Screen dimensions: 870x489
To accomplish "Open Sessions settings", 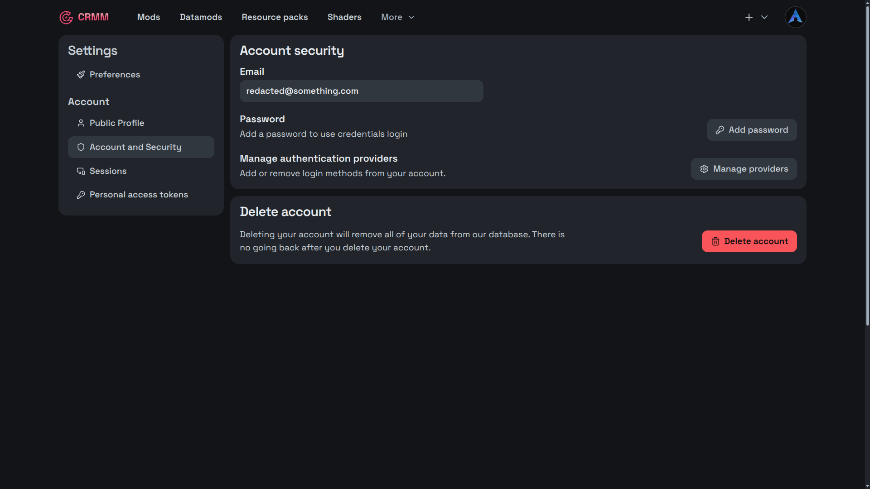I will (141, 171).
